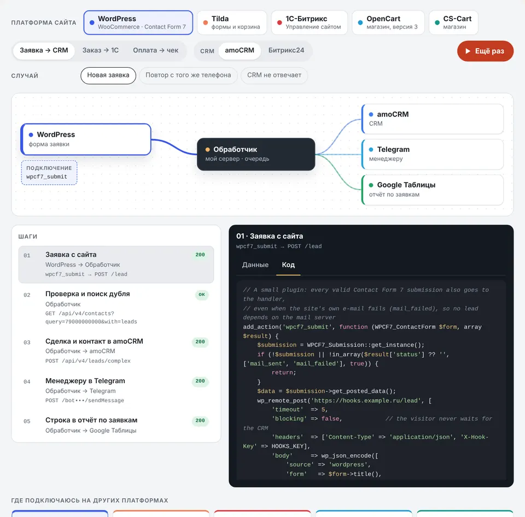Click the blue dot on OpenCart card

pos(360,23)
